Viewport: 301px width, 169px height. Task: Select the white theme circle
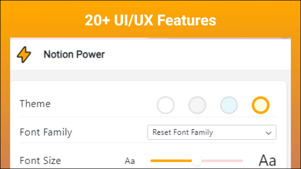click(x=165, y=105)
